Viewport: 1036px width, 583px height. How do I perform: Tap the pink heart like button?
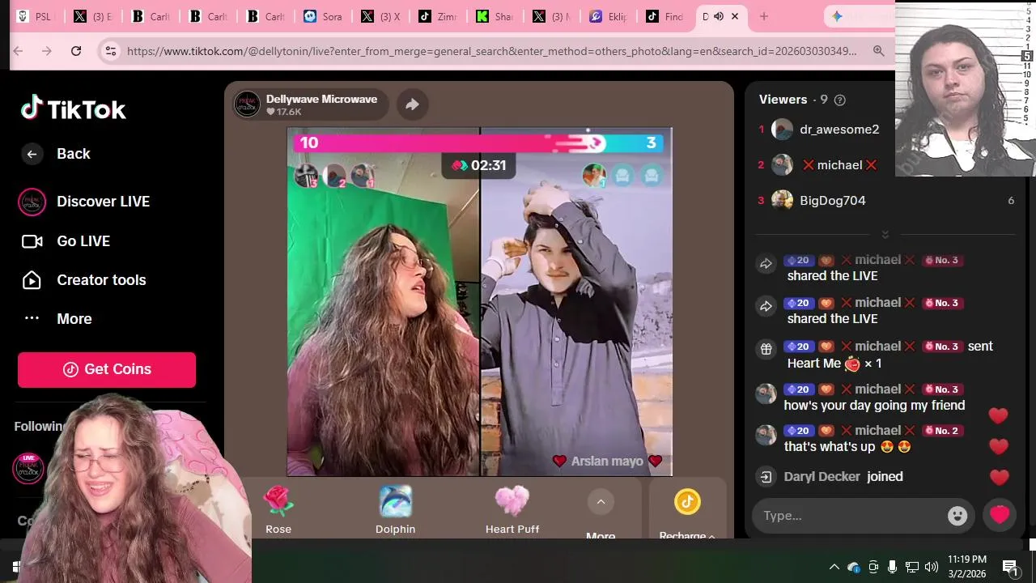[1000, 515]
